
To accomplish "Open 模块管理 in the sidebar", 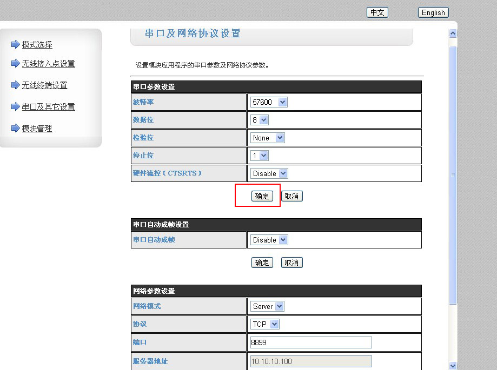I will (x=37, y=129).
